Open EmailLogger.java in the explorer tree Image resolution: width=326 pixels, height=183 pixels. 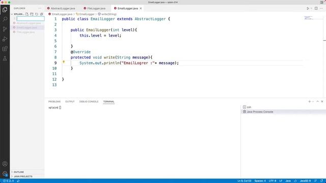pos(27,27)
